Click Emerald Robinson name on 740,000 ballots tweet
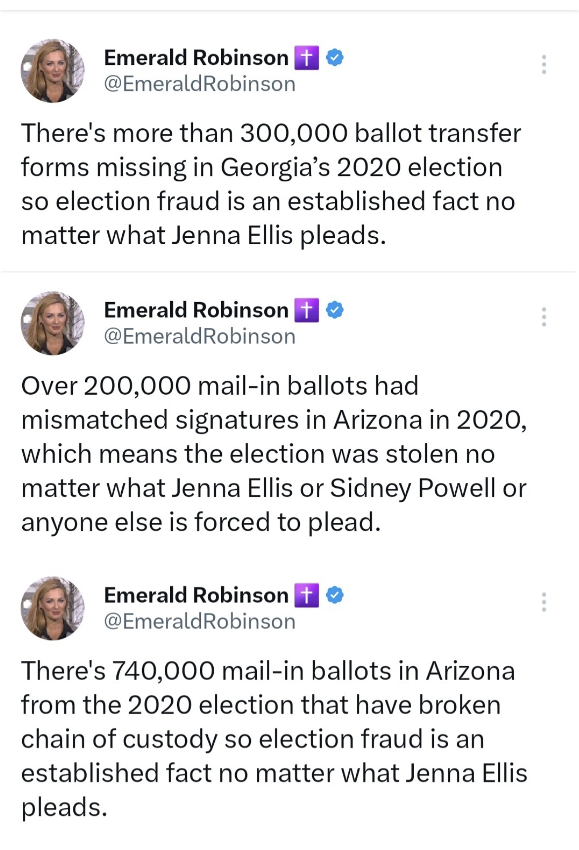The height and width of the screenshot is (850, 579). (x=196, y=595)
